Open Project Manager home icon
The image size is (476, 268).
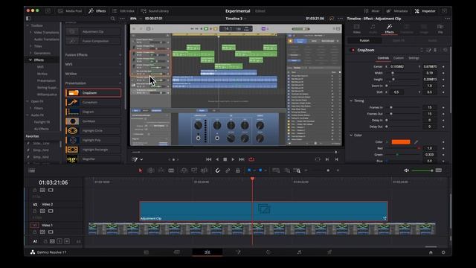[x=431, y=252]
